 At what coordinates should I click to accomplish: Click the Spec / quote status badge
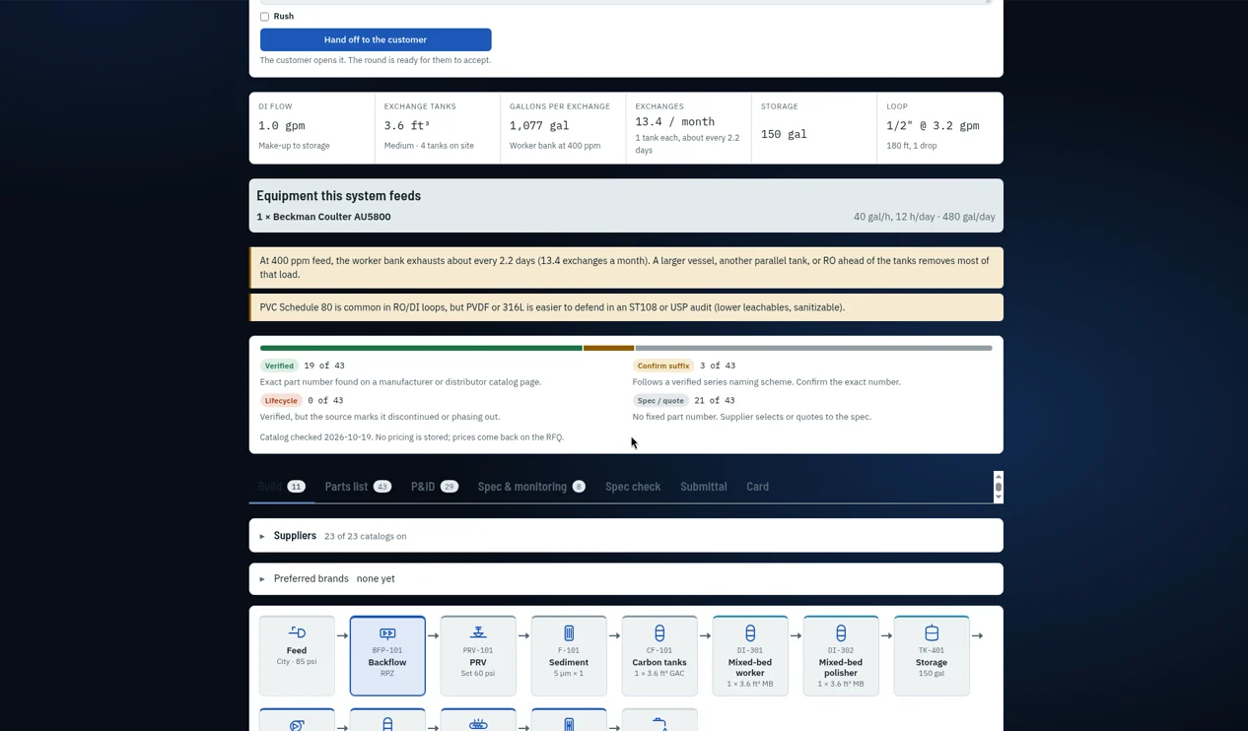(x=660, y=401)
